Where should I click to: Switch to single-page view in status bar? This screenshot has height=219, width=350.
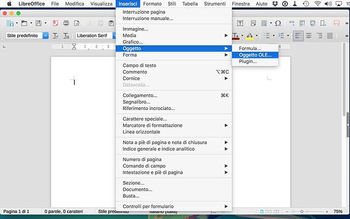click(262, 212)
